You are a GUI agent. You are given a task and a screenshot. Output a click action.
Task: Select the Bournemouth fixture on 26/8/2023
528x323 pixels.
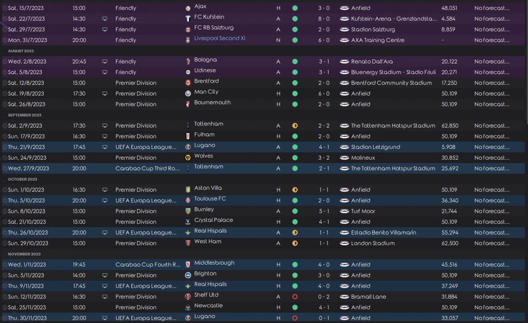212,102
